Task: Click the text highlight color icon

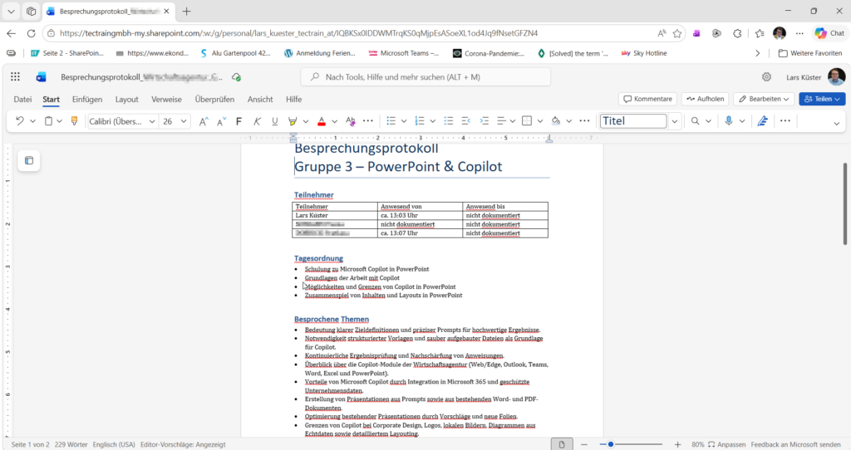Action: (293, 121)
